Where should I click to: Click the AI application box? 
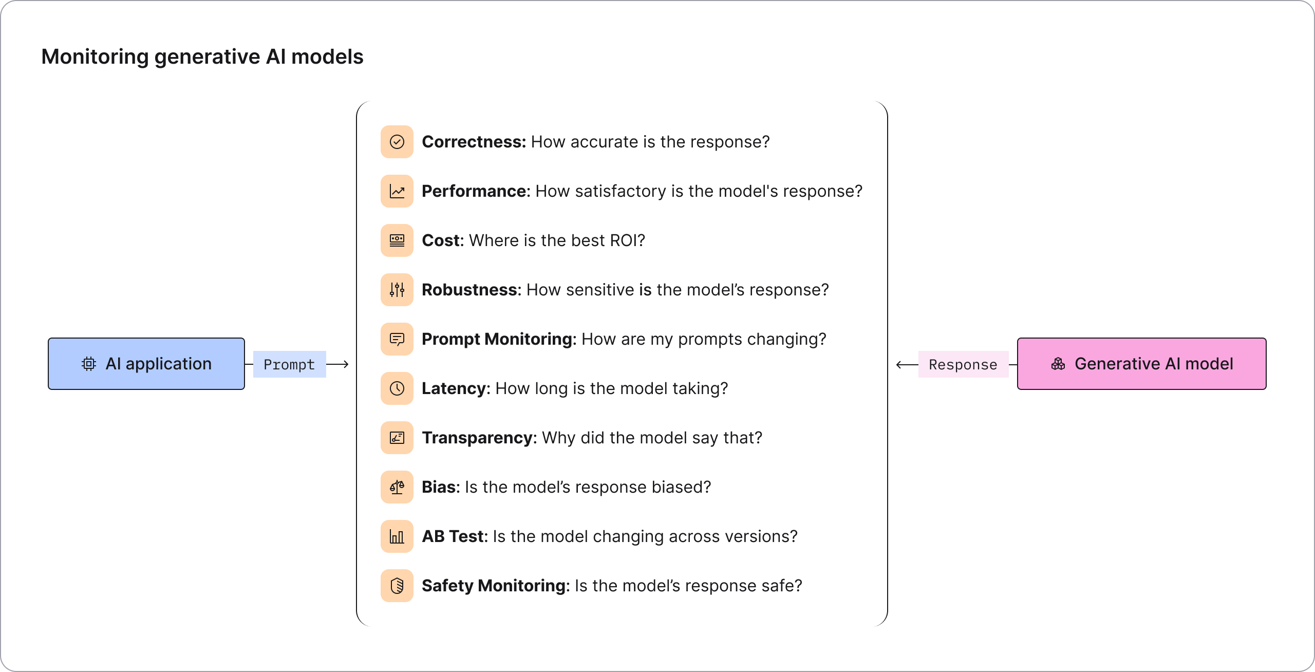pyautogui.click(x=146, y=364)
